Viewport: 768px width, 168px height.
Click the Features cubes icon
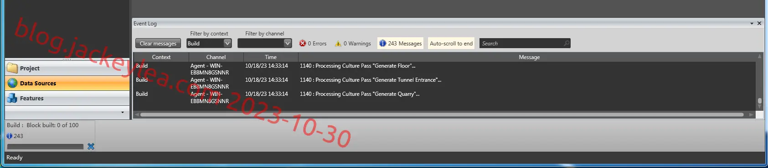[12, 98]
